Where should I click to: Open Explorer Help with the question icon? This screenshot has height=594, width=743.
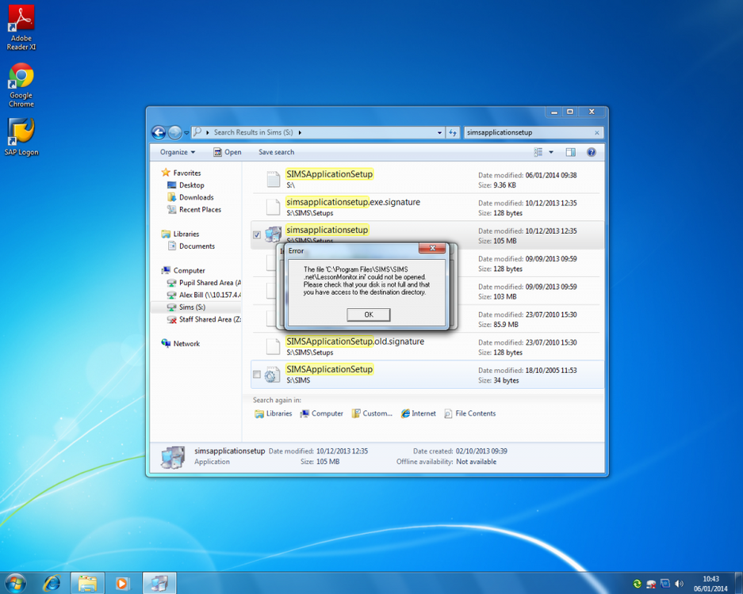(x=591, y=152)
